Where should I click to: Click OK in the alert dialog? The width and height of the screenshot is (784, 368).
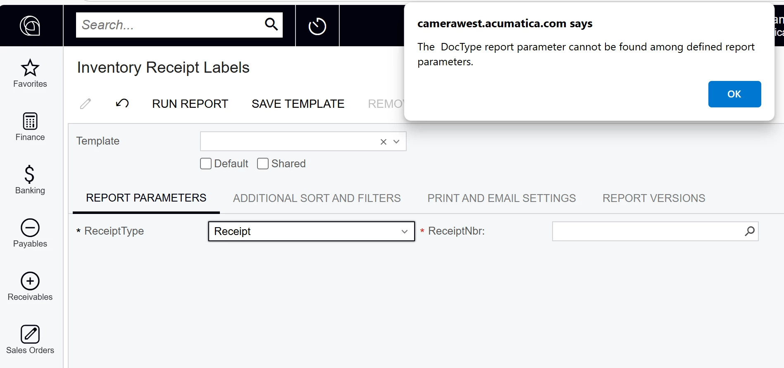point(734,94)
